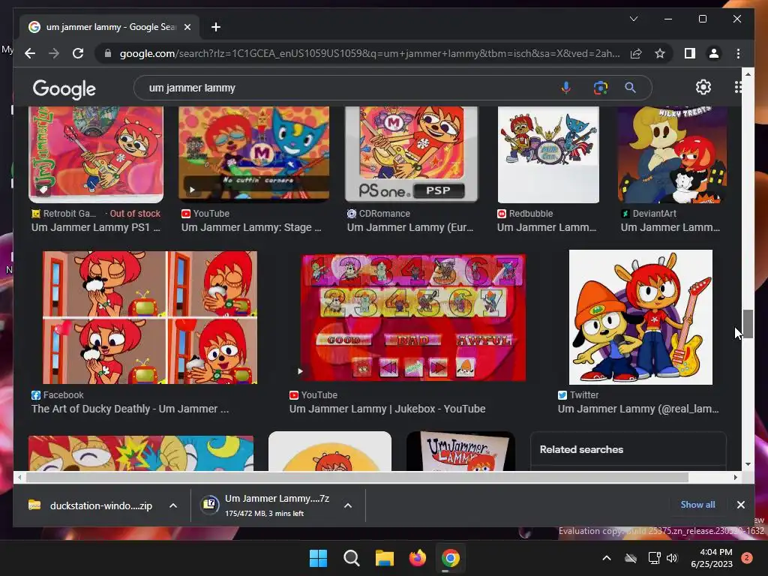Screen dimensions: 768x576
Task: Show all downloads
Action: [697, 505]
